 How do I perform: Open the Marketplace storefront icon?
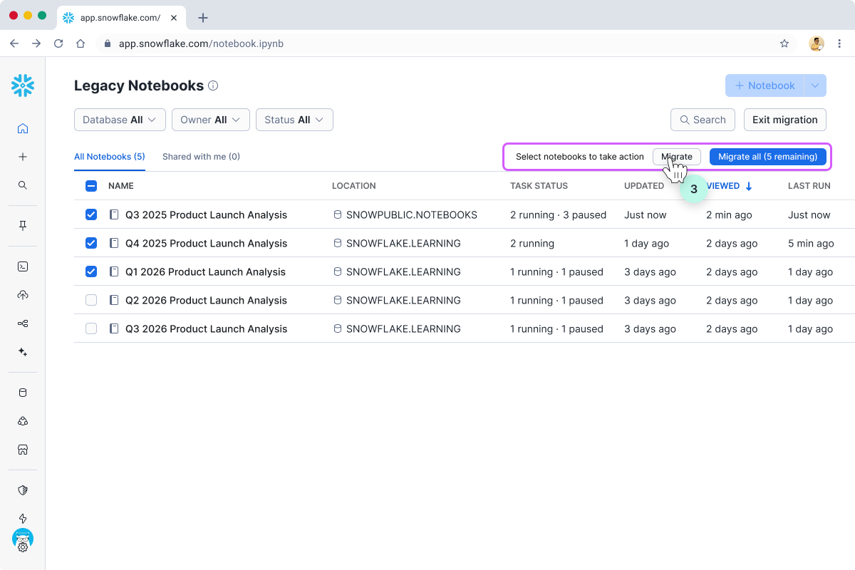click(x=23, y=450)
